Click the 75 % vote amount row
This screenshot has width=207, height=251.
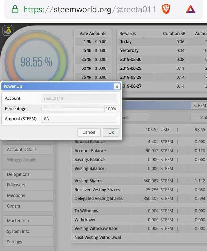tap(93, 77)
